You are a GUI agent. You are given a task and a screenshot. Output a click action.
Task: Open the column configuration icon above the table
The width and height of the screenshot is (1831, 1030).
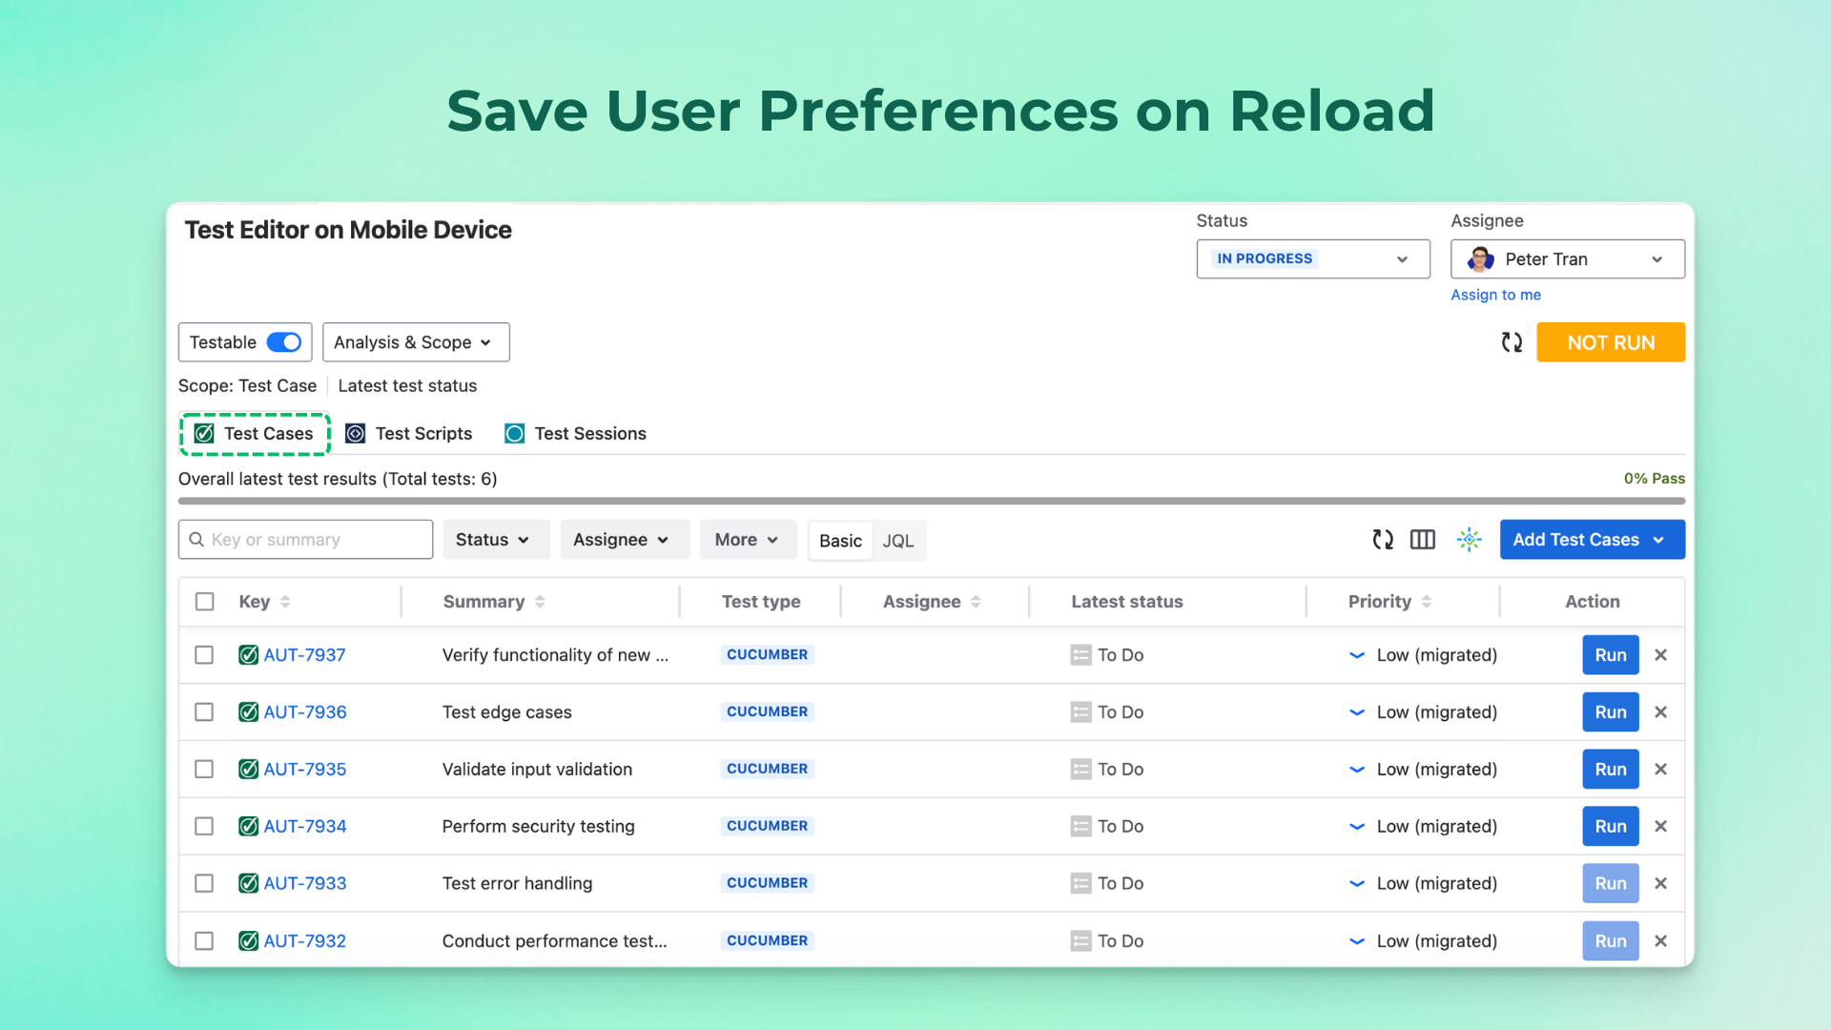pyautogui.click(x=1422, y=539)
